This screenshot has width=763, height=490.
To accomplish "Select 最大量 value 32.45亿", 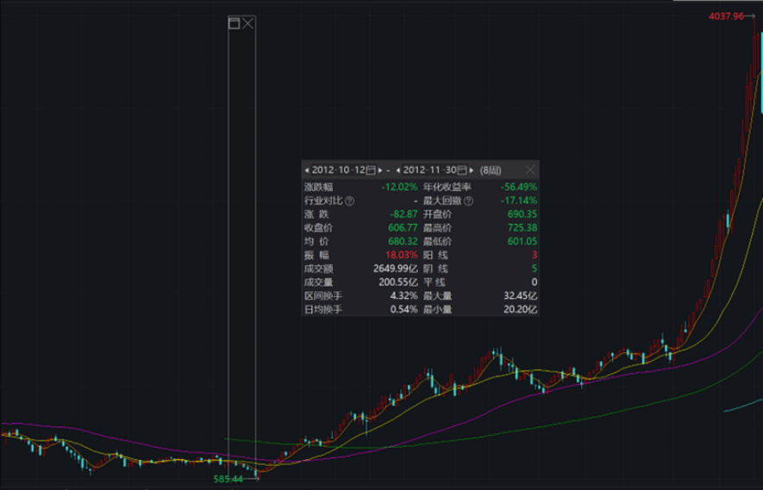I will 521,296.
